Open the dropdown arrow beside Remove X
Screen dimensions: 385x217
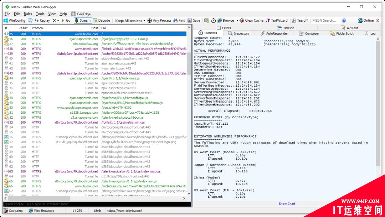tap(58, 21)
